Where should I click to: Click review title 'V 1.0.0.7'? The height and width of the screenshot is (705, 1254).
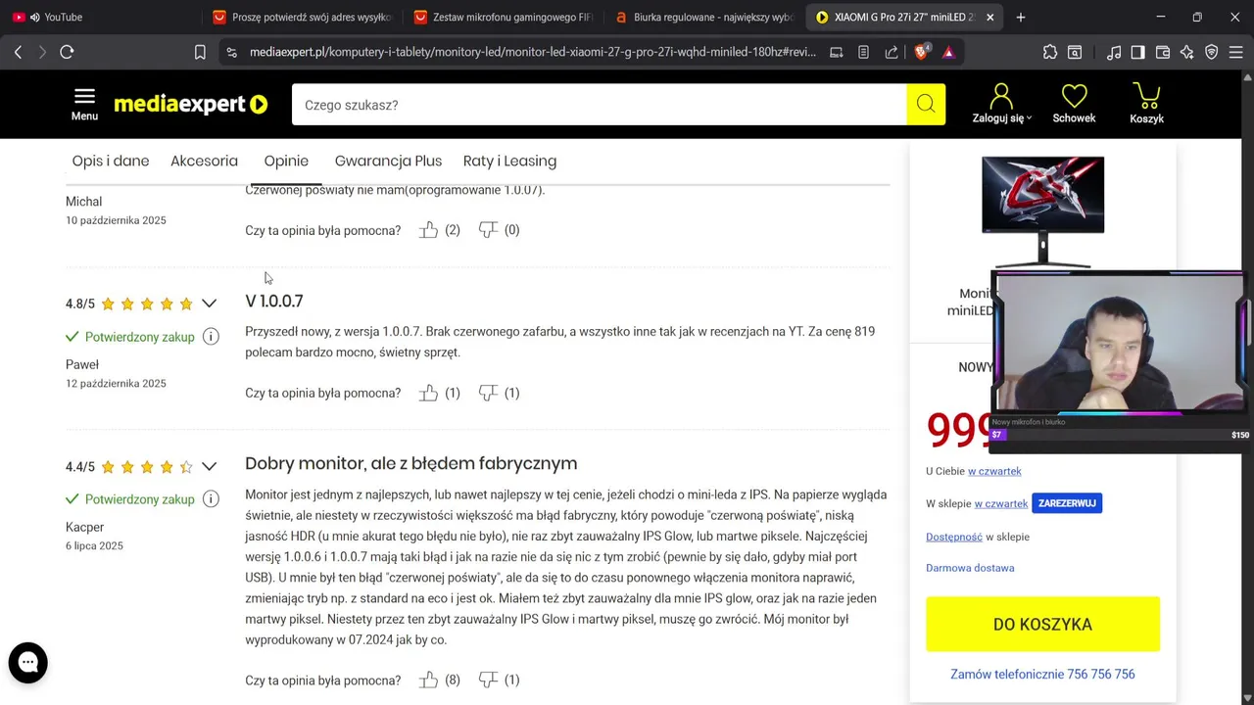tap(274, 301)
